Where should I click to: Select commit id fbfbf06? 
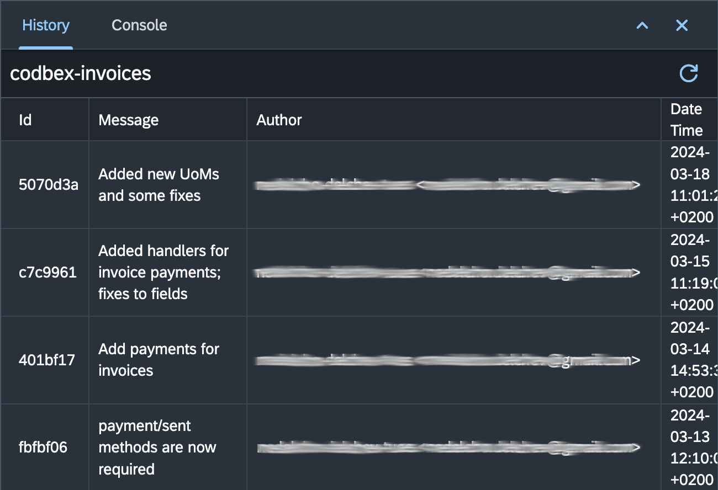pos(43,447)
